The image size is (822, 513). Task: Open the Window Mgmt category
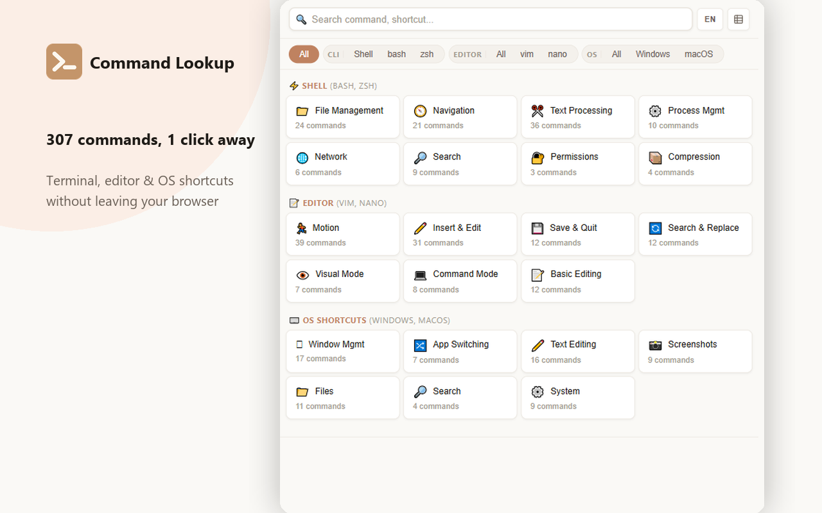coord(343,351)
